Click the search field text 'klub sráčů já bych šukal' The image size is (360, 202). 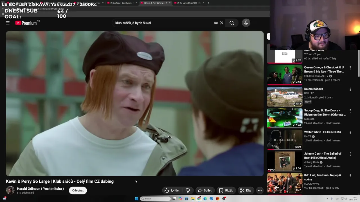point(133,23)
